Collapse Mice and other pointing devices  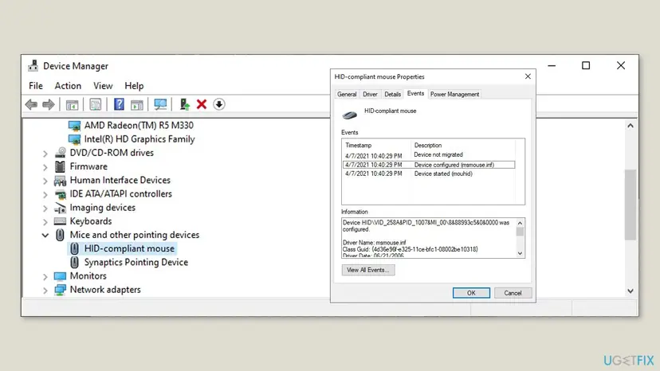(x=45, y=236)
